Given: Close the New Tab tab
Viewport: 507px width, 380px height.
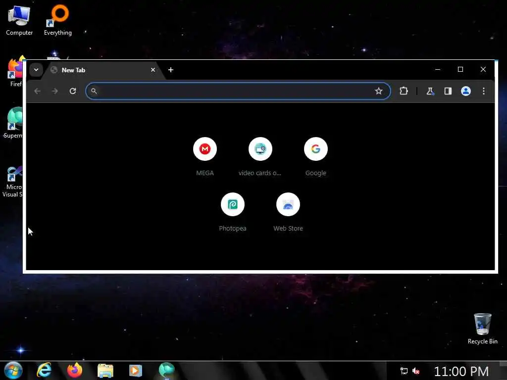Looking at the screenshot, I should [153, 70].
